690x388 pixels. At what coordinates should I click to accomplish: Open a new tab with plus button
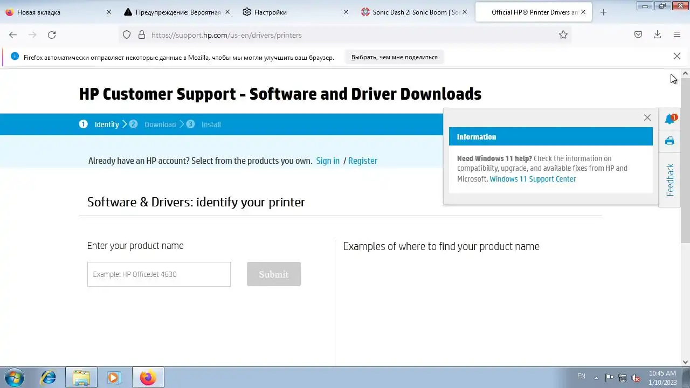pos(603,12)
